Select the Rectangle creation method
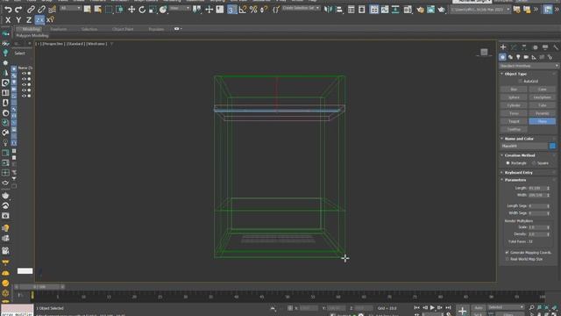The width and height of the screenshot is (561, 316). [508, 163]
